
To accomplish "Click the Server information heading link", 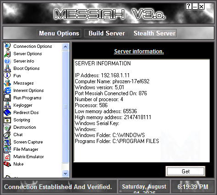I will pos(139,52).
